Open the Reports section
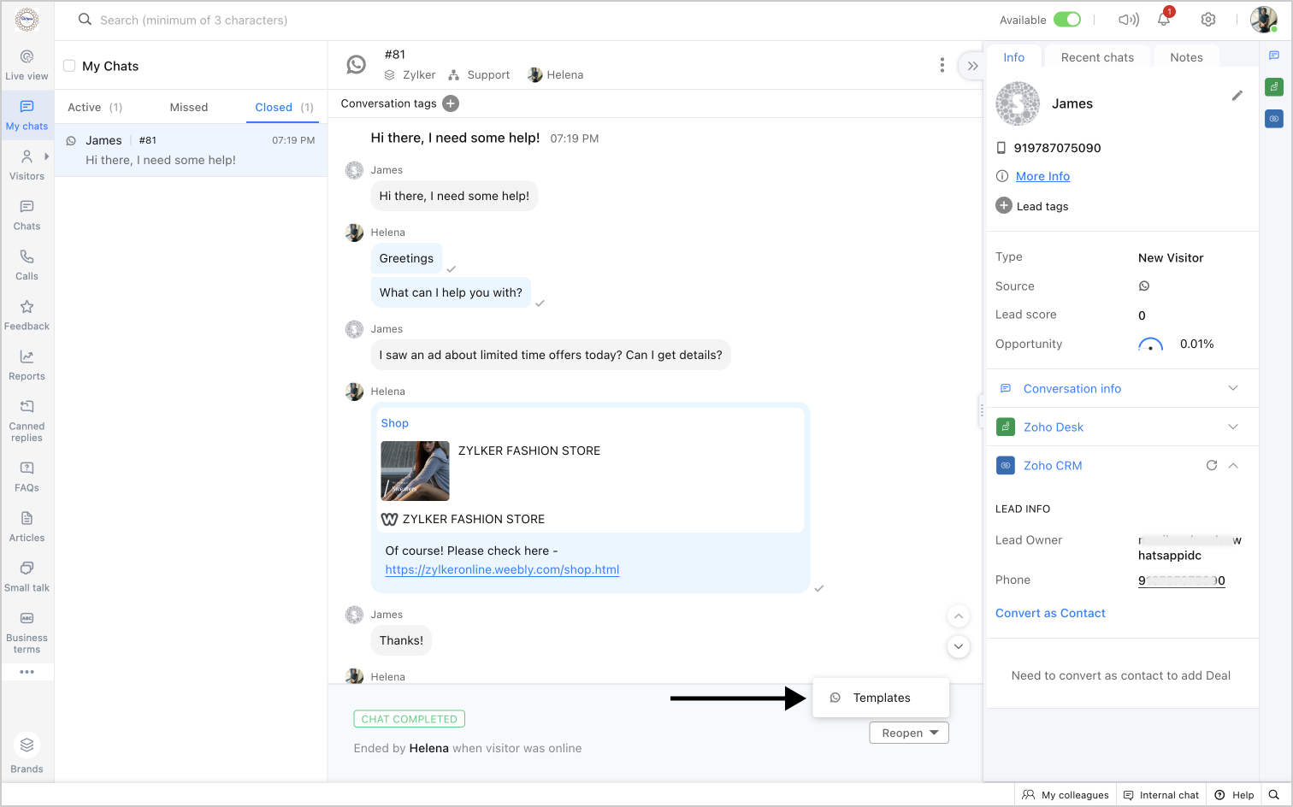 (x=27, y=365)
